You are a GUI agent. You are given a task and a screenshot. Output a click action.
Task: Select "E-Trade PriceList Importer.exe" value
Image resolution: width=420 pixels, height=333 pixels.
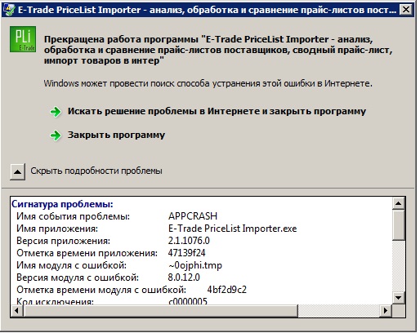(232, 229)
